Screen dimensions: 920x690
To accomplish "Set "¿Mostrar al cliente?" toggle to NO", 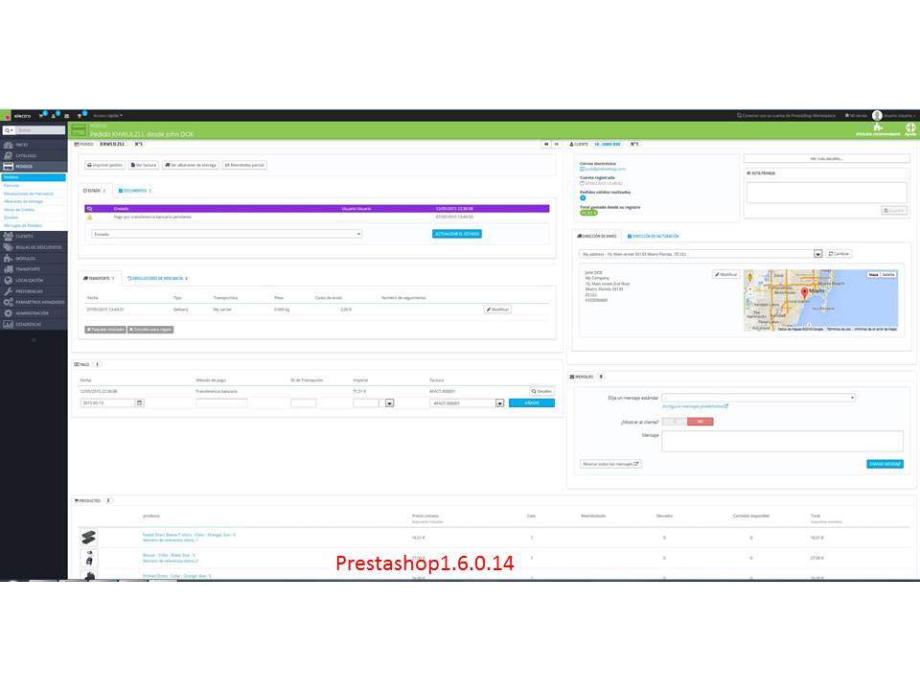I will (x=700, y=422).
